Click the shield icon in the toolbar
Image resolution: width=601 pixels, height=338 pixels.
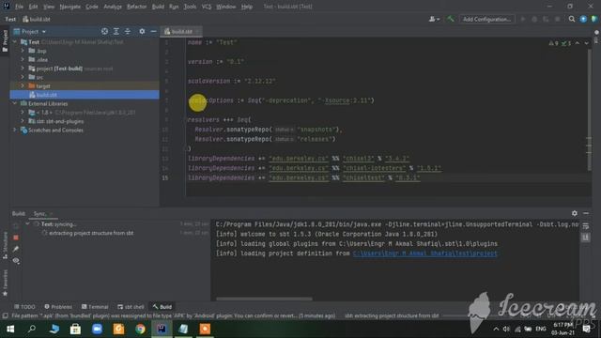pos(594,19)
